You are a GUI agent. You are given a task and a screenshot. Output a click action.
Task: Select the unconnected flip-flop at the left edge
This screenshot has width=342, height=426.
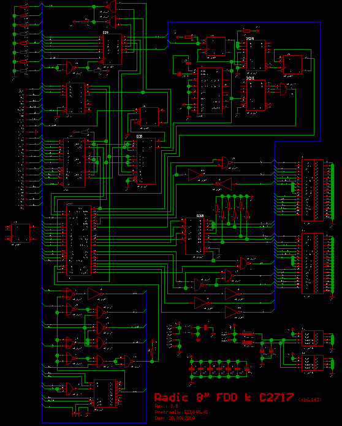20,233
